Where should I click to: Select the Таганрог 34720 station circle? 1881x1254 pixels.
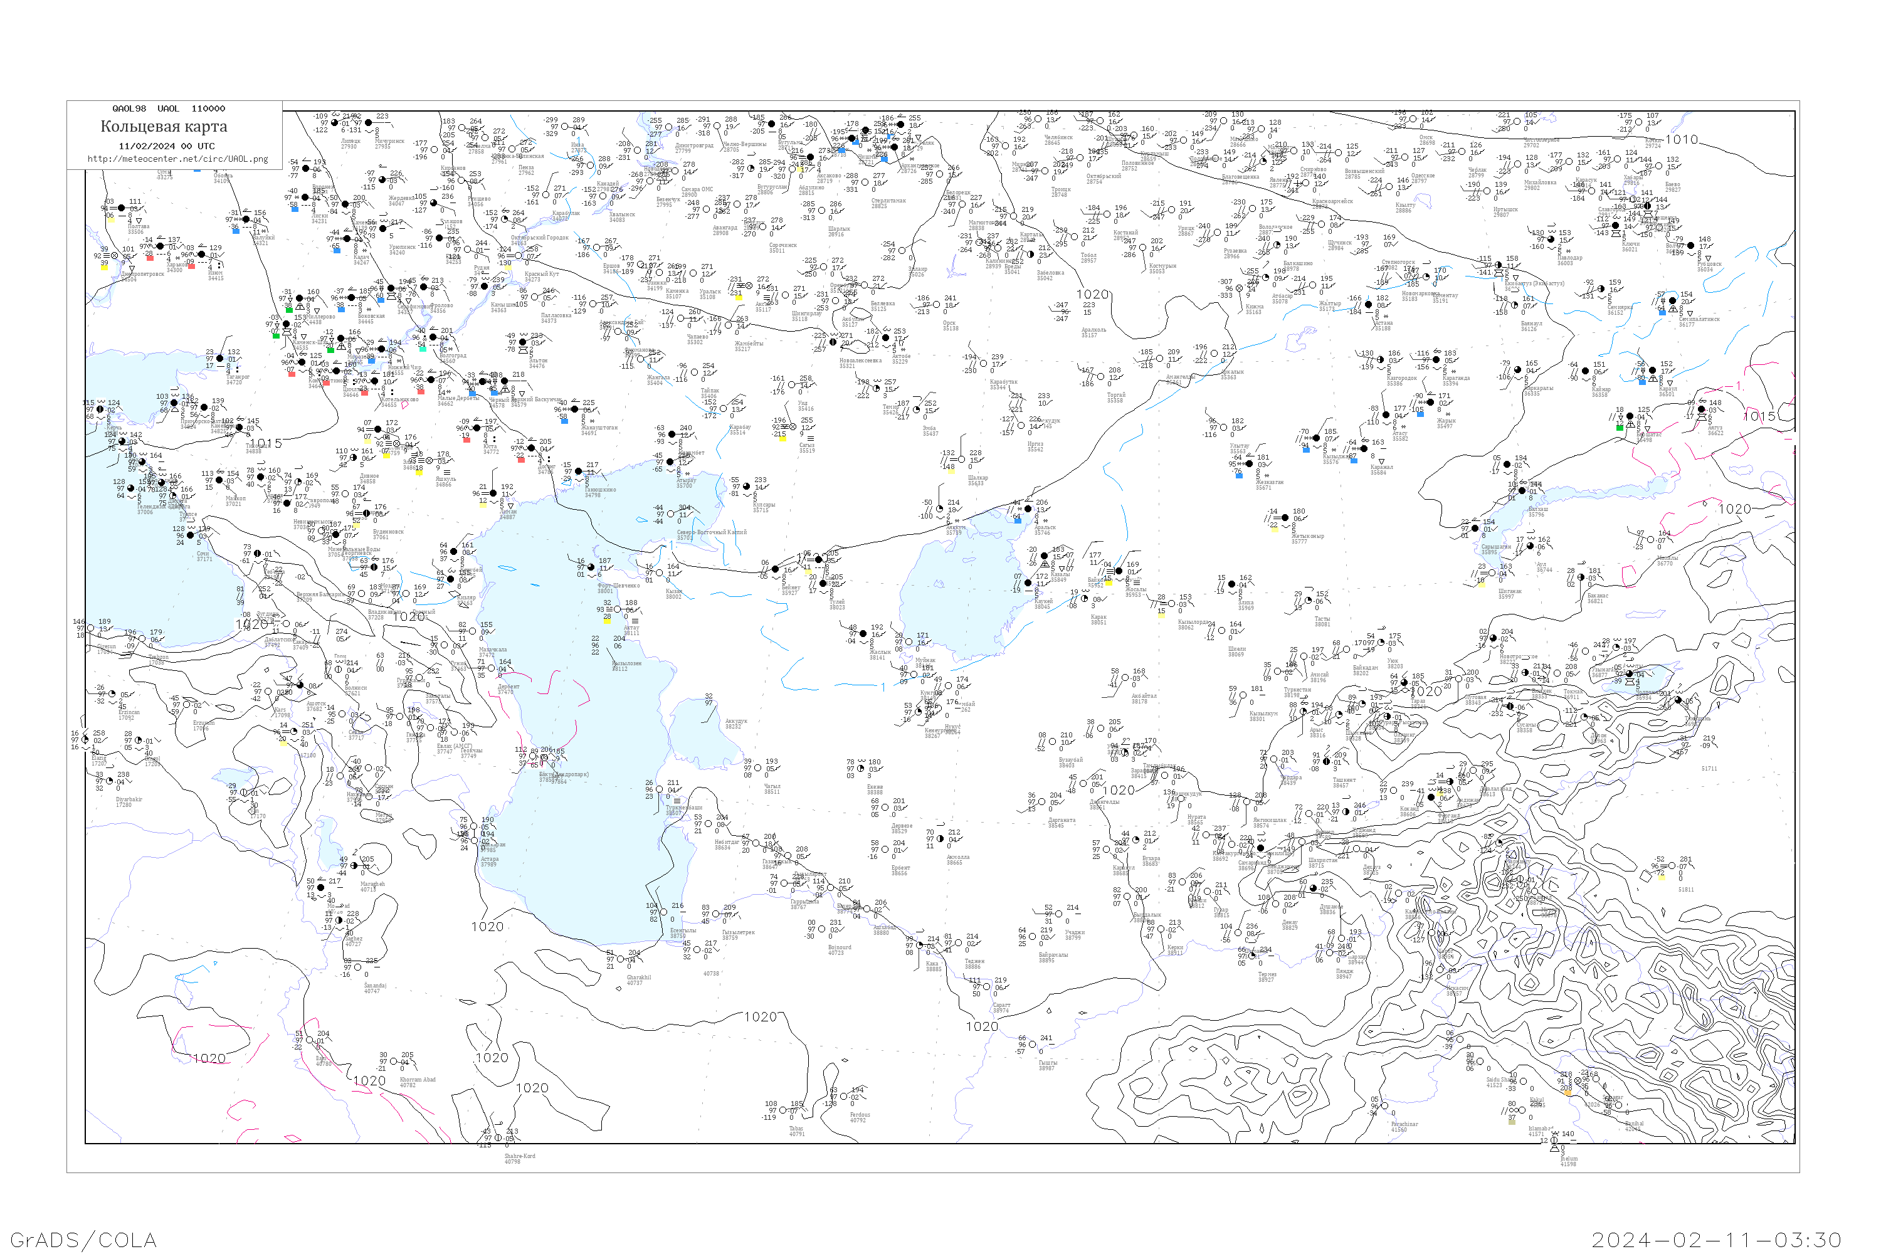click(220, 358)
